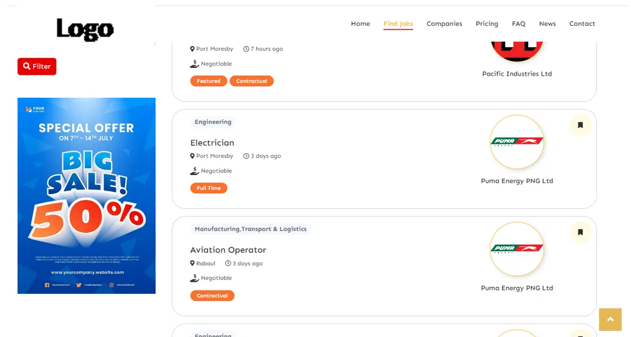
Task: Navigate to the Companies page
Action: (x=445, y=24)
